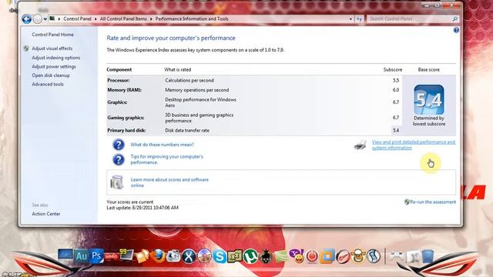
Task: Click shield icon beside Adjust visual effects
Action: pyautogui.click(x=26, y=48)
